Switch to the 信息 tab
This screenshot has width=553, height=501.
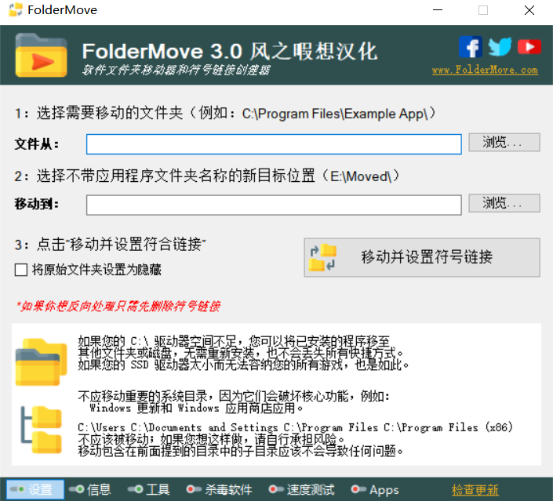click(x=90, y=489)
